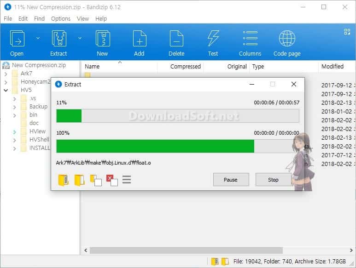Click the hamburger menu icon in Extract dialog
Image resolution: width=356 pixels, height=268 pixels.
pyautogui.click(x=127, y=179)
